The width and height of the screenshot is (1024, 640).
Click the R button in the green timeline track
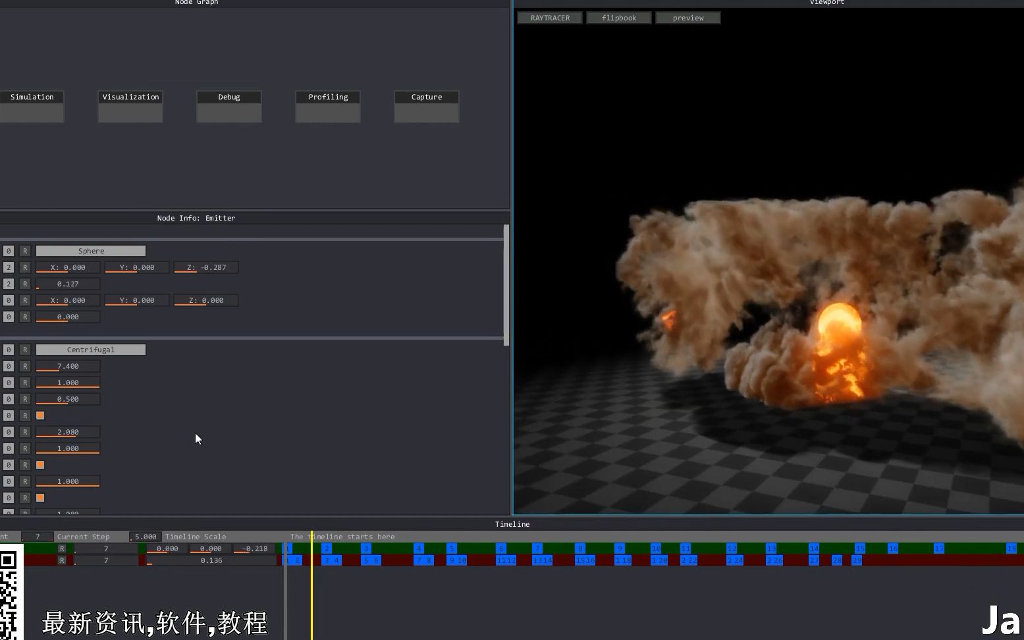click(x=62, y=548)
